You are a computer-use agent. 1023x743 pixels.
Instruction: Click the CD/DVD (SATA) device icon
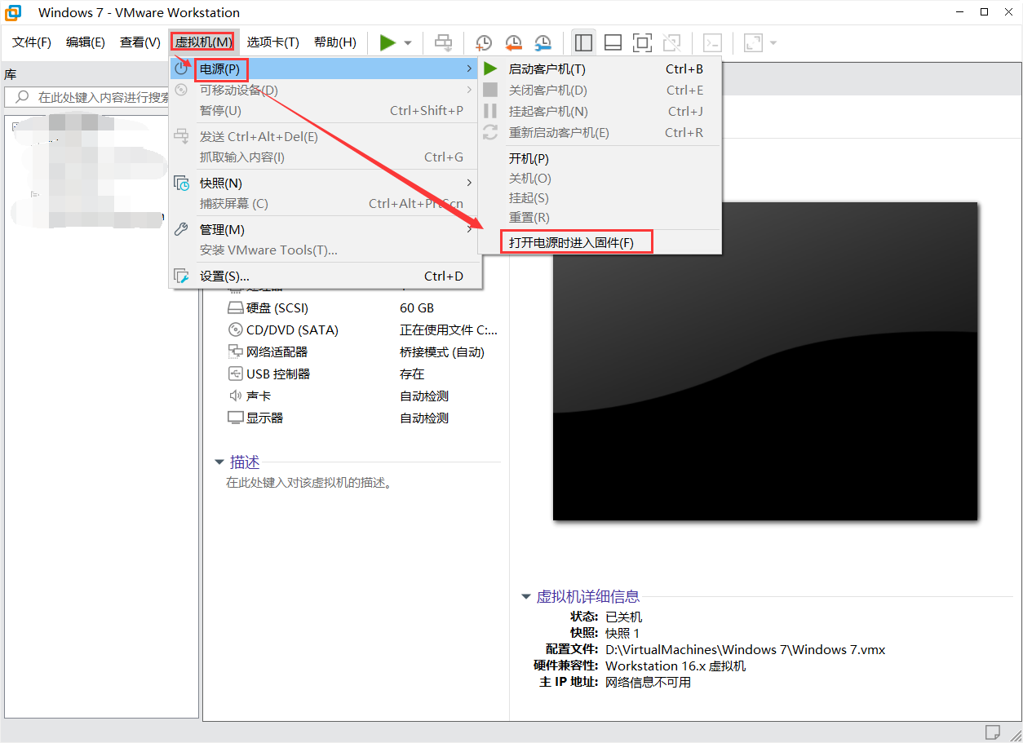[x=235, y=330]
